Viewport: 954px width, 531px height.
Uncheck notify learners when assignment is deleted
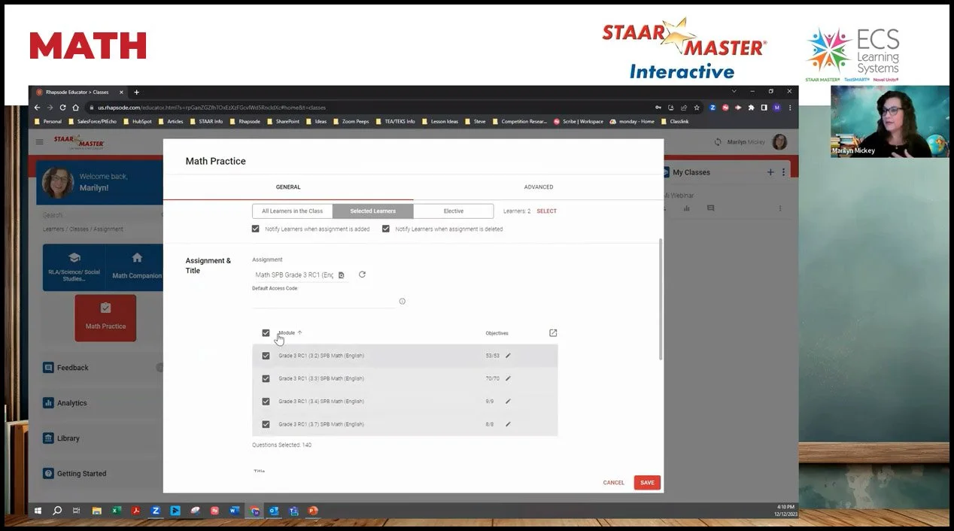click(x=386, y=228)
